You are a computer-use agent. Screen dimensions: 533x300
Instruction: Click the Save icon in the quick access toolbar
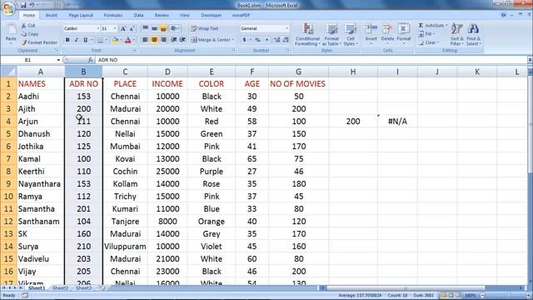[x=23, y=5]
